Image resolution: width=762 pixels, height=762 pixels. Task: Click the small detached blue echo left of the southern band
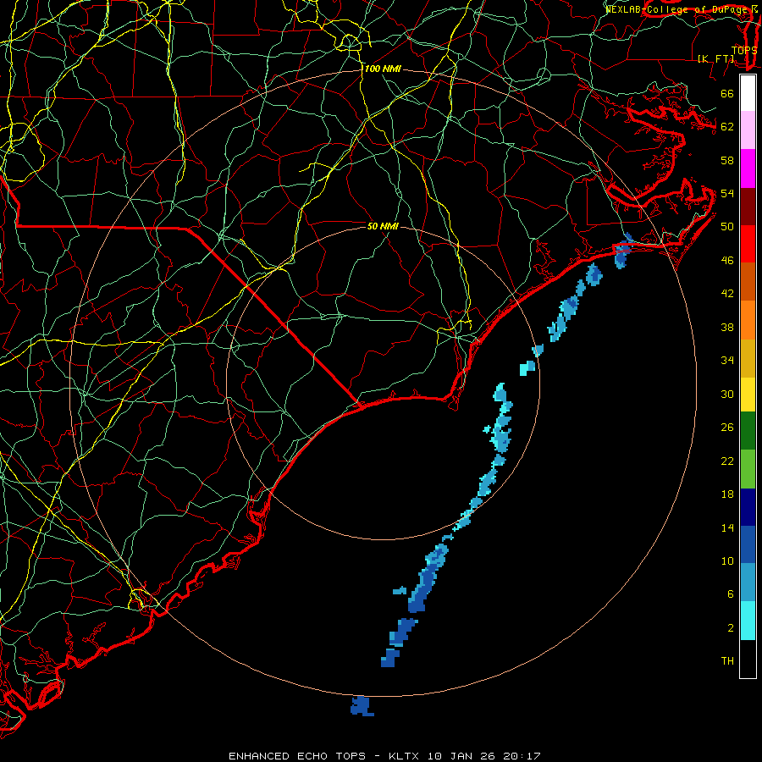click(x=400, y=591)
